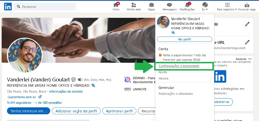
Task: Click Tenho interesse em button
Action: [x=28, y=111]
